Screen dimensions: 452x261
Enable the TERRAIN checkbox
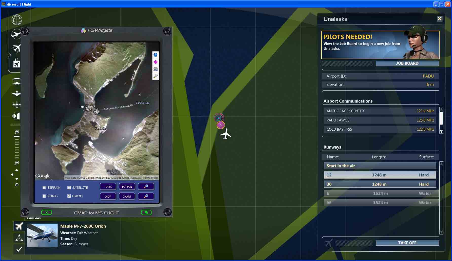44,188
